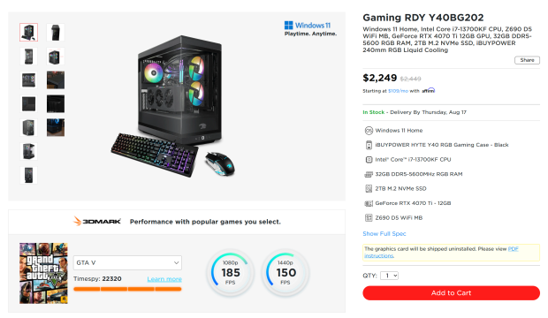Click the Grand Theft Auto V cover image
The image size is (548, 318).
(43, 273)
